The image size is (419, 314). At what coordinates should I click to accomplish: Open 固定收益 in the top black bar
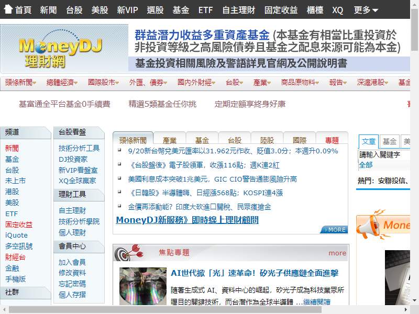[x=281, y=10]
